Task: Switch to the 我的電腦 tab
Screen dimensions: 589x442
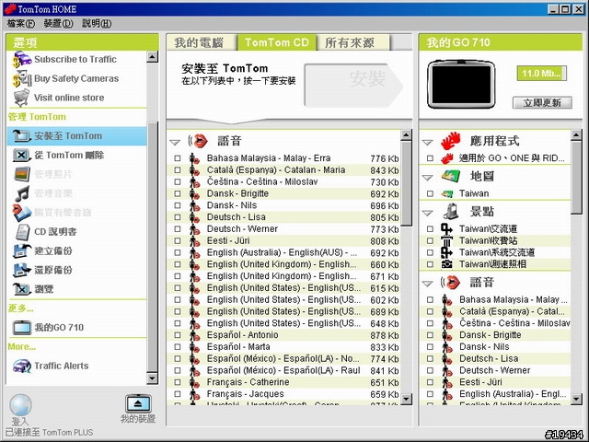Action: (202, 42)
